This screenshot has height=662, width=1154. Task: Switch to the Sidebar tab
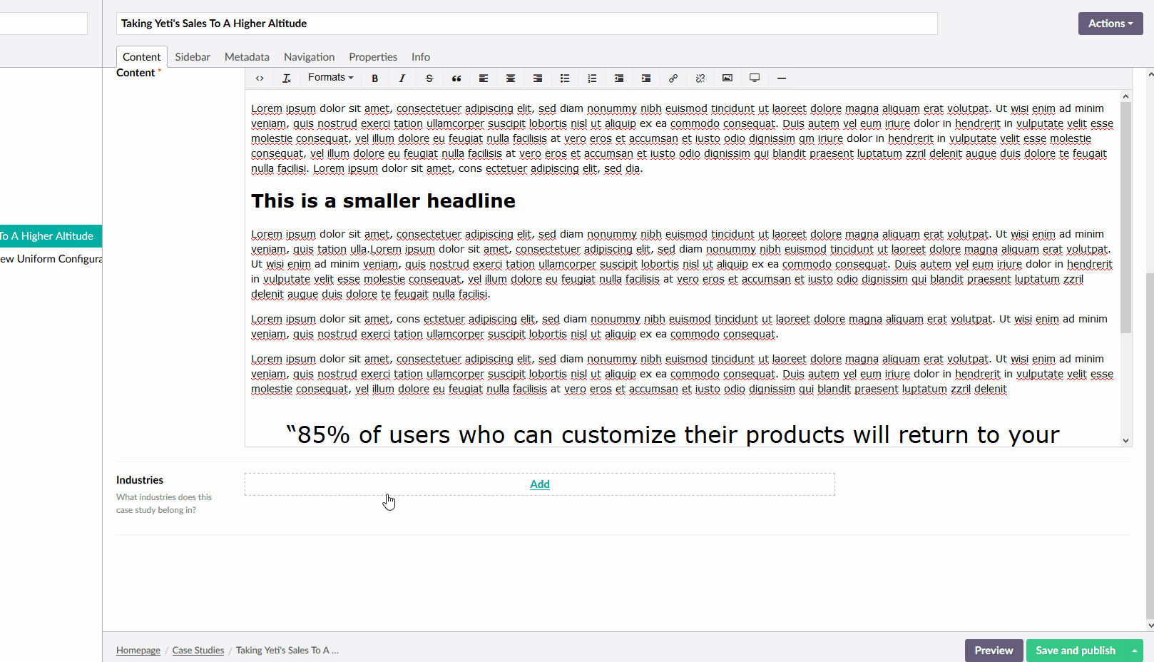(193, 57)
